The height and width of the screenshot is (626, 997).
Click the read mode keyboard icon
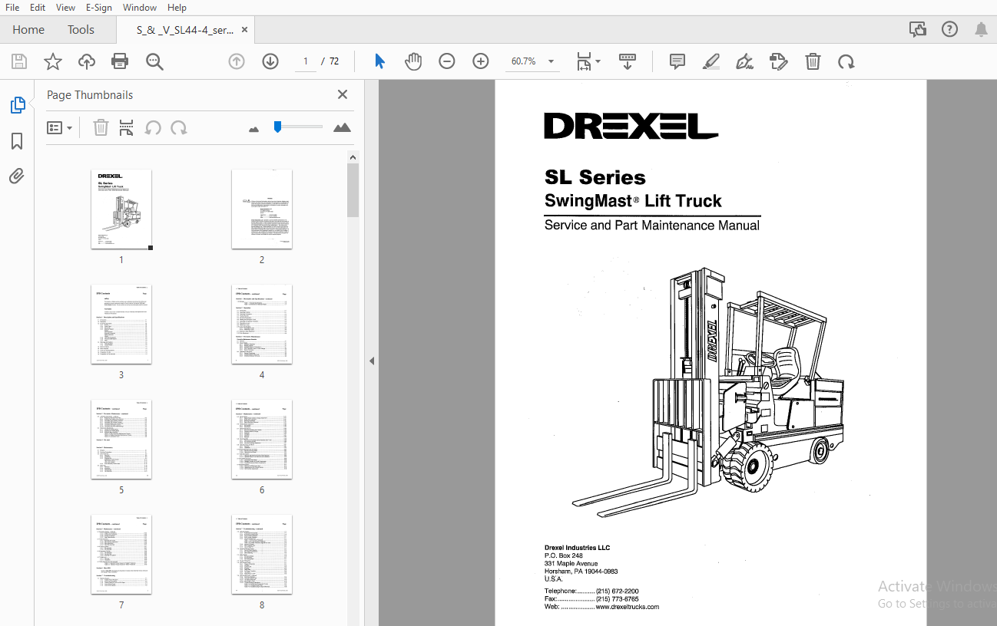point(628,61)
